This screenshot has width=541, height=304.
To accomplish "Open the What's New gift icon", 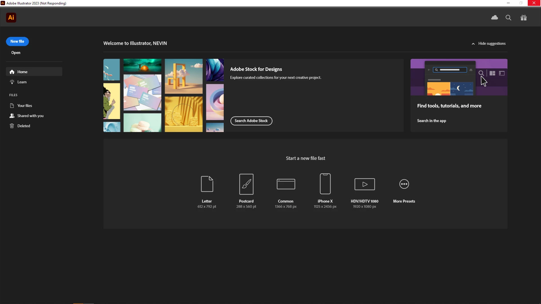I will 524,18.
